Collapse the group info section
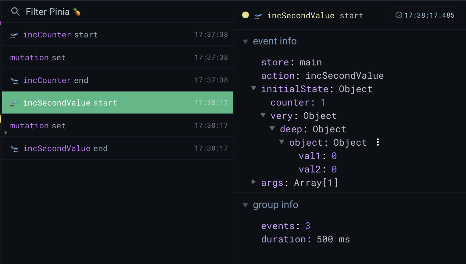 [x=245, y=205]
